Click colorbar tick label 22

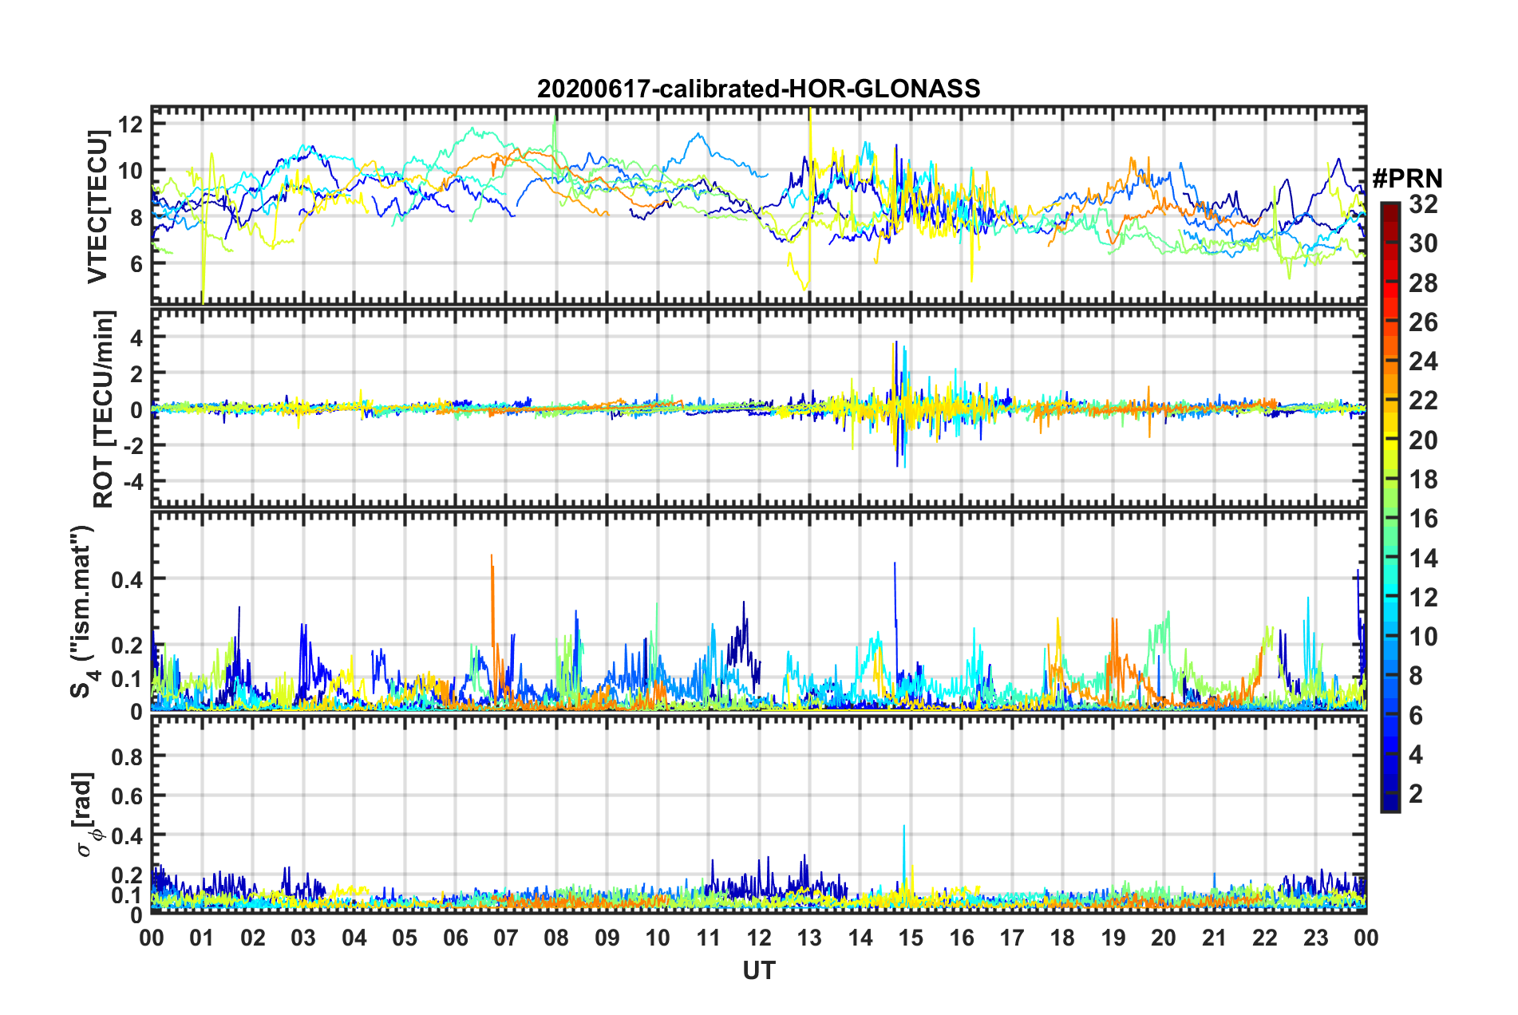click(1423, 401)
